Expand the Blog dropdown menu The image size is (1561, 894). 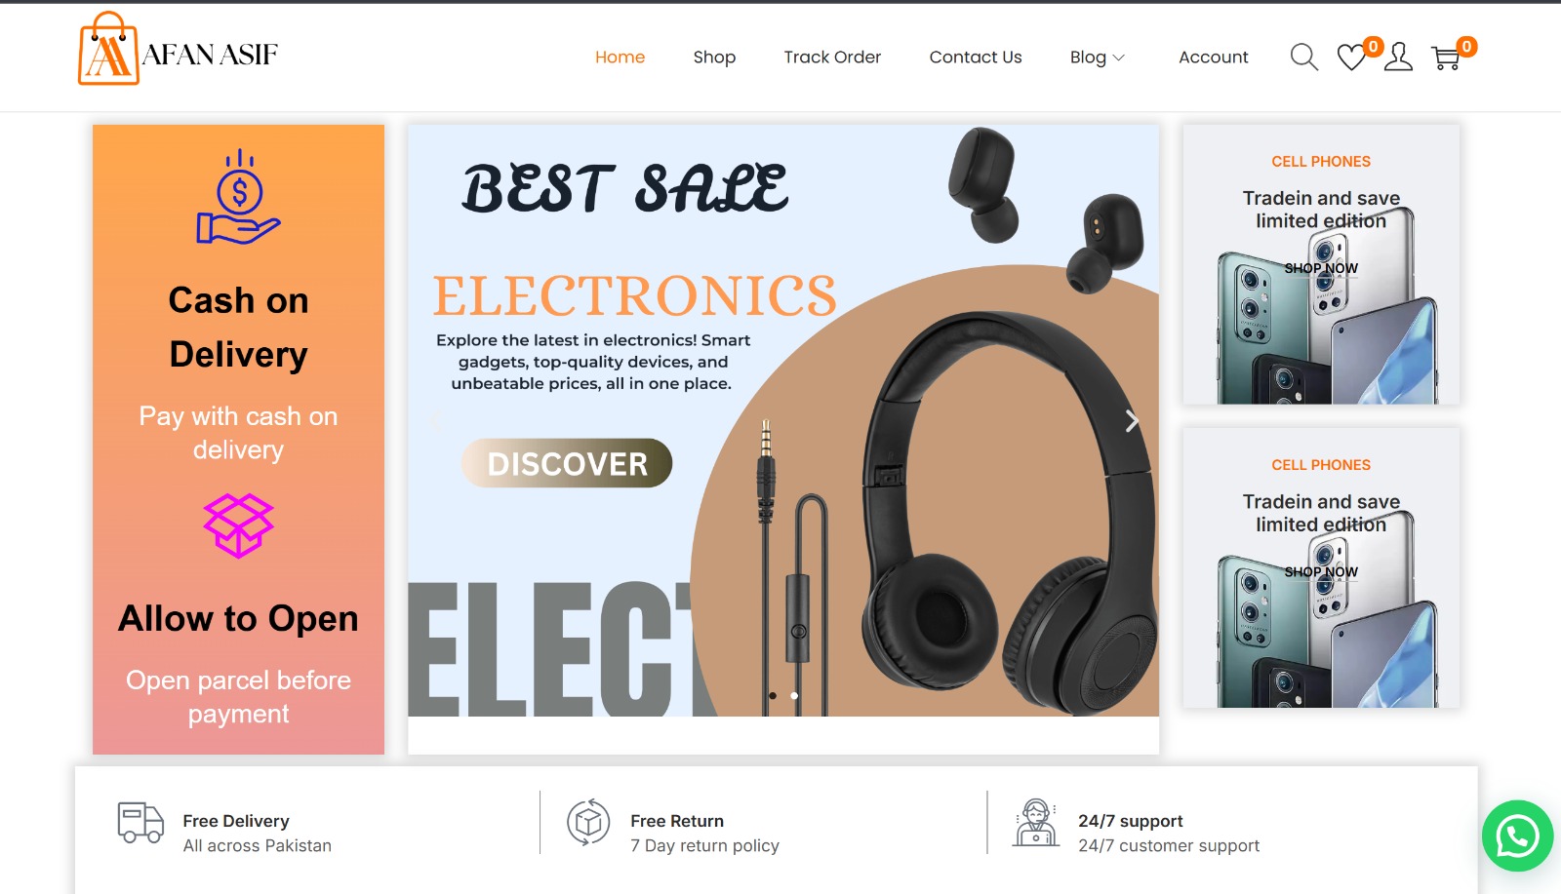click(x=1098, y=58)
